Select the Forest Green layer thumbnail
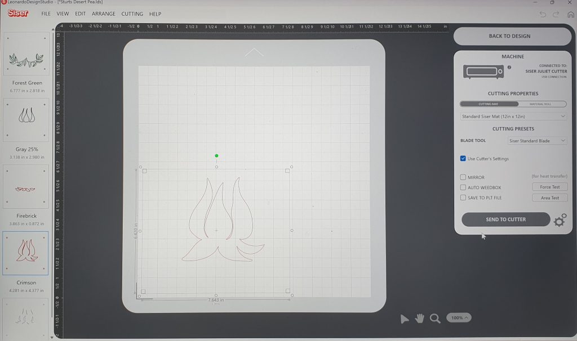577x341 pixels. point(25,55)
